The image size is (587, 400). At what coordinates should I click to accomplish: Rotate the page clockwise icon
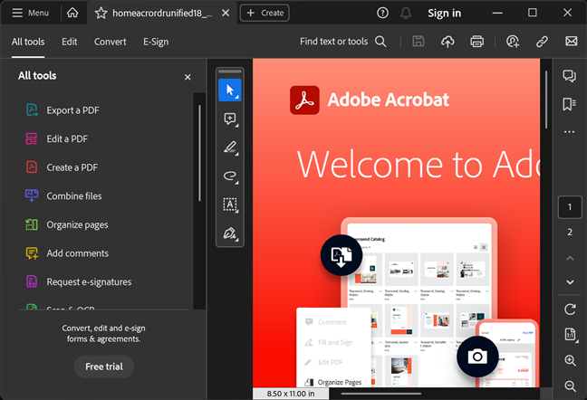(570, 310)
